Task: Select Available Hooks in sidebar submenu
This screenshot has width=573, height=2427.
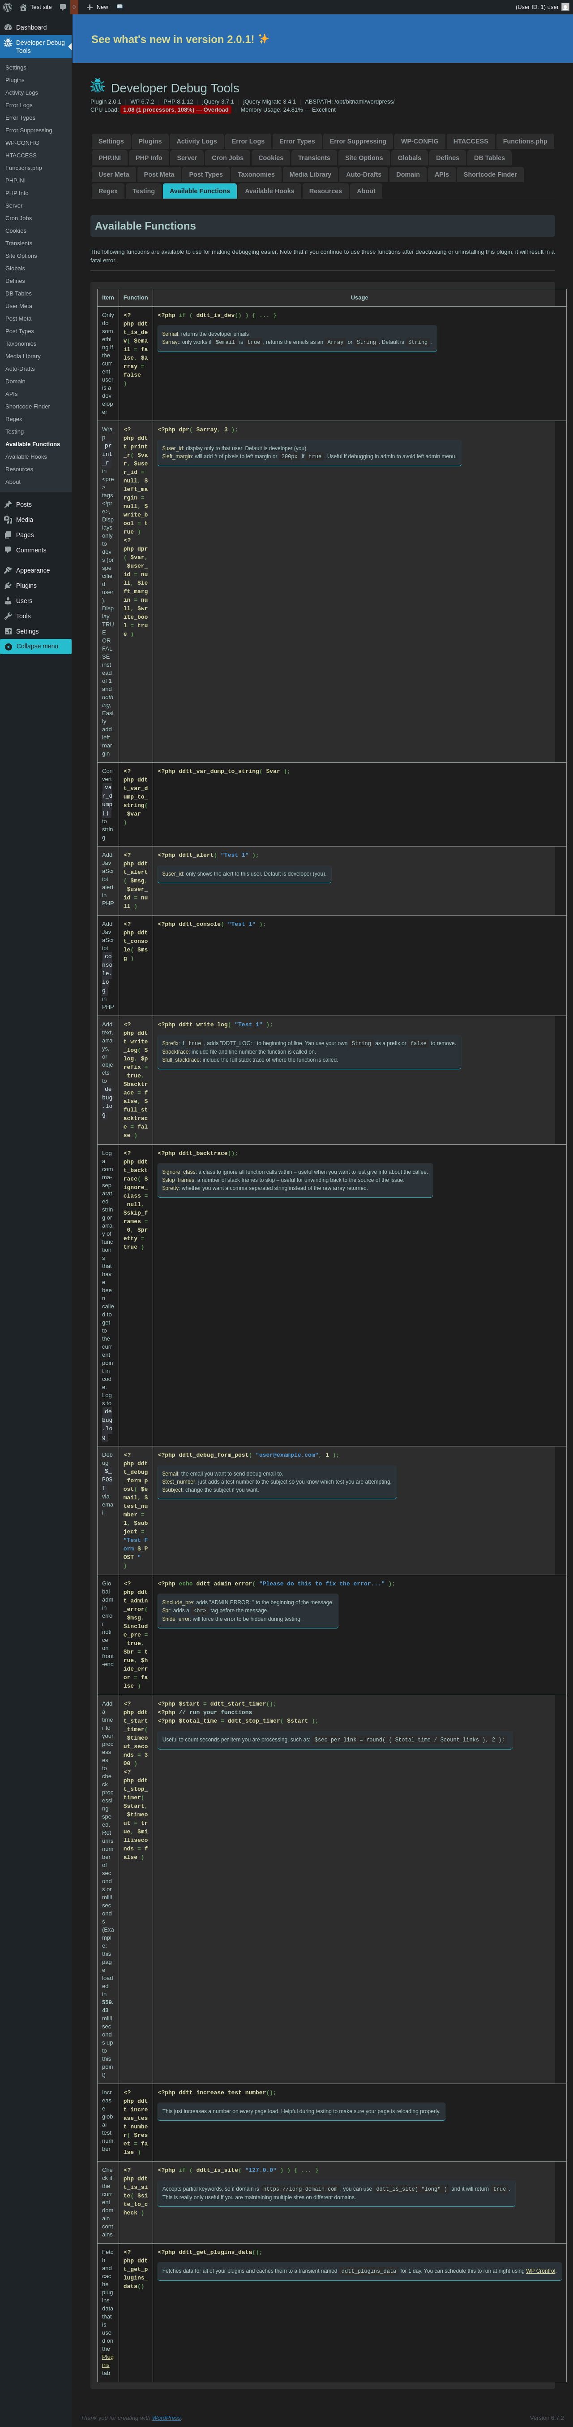Action: tap(26, 457)
